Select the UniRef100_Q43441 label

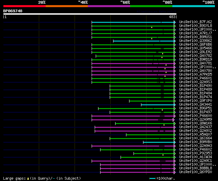[x=196, y=105]
